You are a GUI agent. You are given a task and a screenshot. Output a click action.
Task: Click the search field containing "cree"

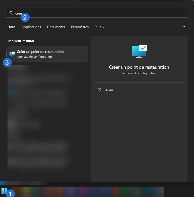click(100, 13)
